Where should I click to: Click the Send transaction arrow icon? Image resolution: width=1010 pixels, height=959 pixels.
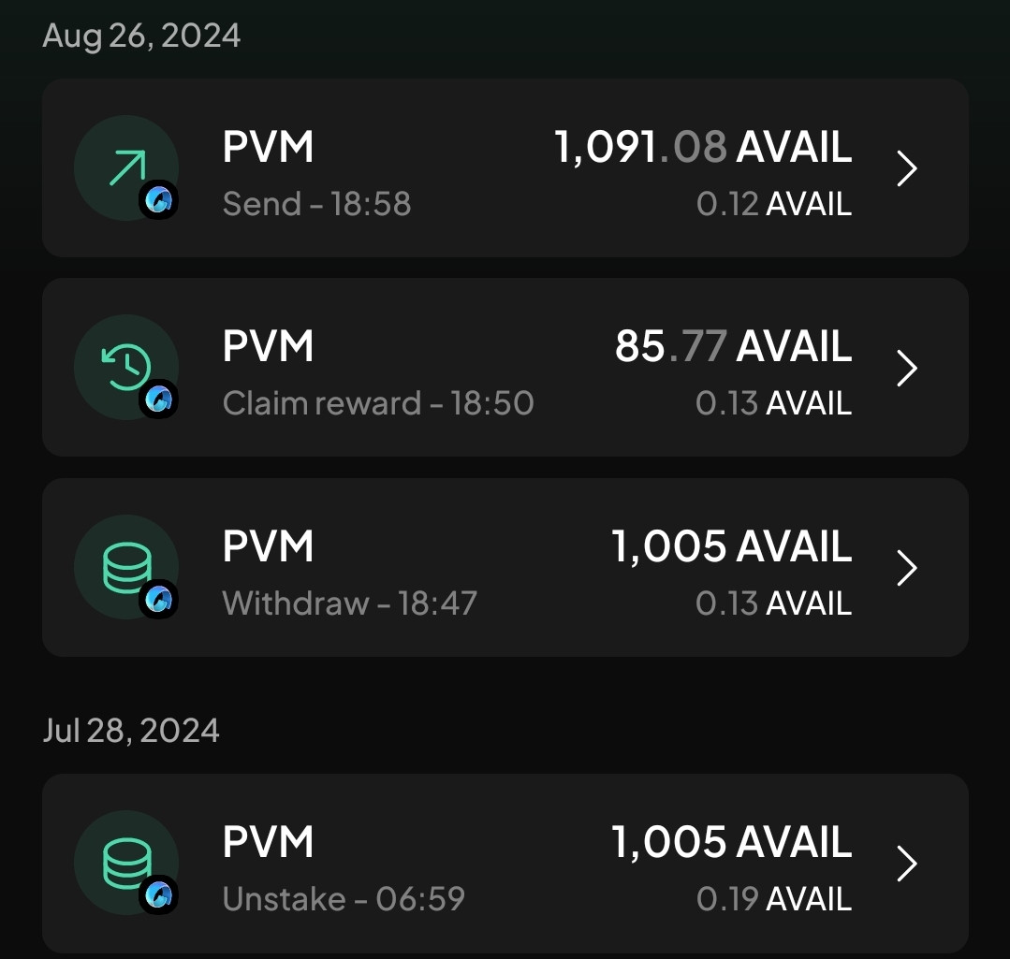click(124, 165)
